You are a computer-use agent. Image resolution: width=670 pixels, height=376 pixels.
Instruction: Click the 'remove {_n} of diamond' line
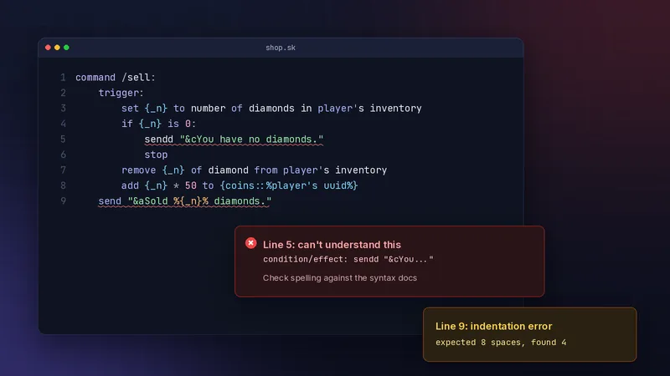coord(255,170)
